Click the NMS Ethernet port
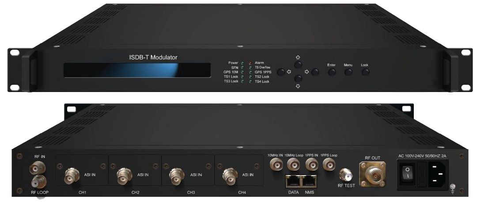480x203 pixels. click(x=310, y=180)
